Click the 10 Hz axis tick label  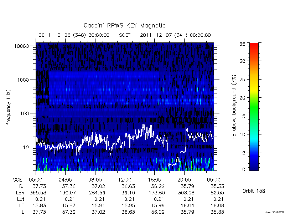(26, 147)
